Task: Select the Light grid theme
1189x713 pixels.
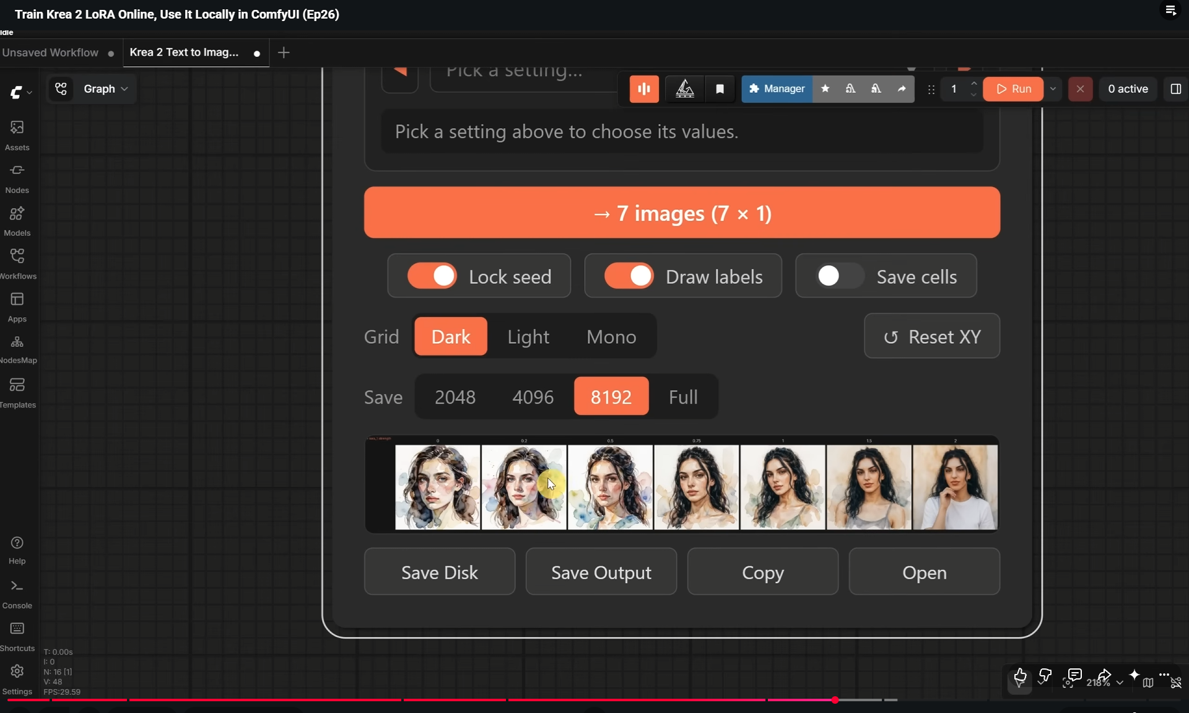Action: pyautogui.click(x=528, y=336)
